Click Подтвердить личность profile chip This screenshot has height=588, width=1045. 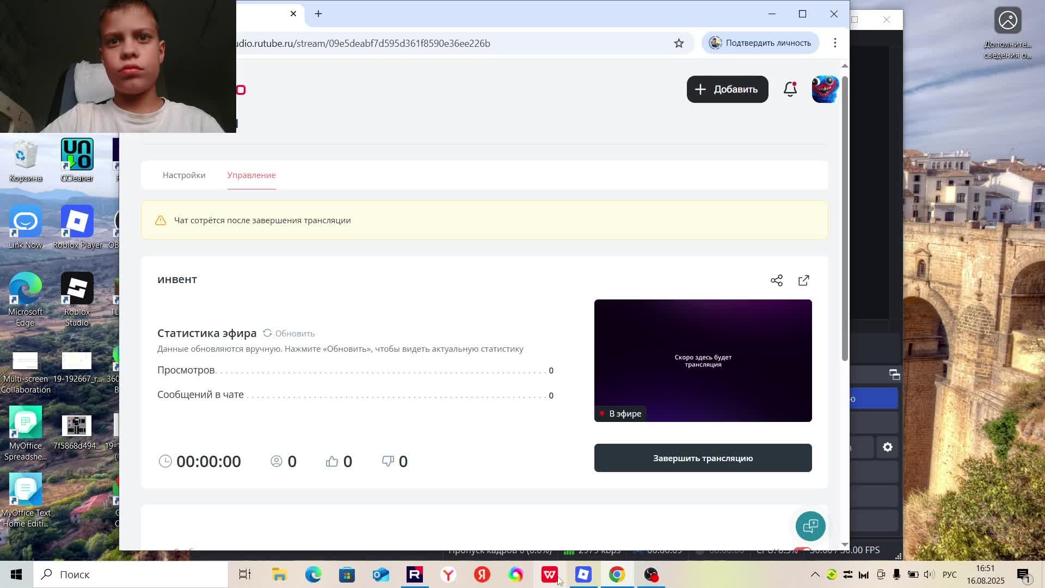[x=760, y=43]
